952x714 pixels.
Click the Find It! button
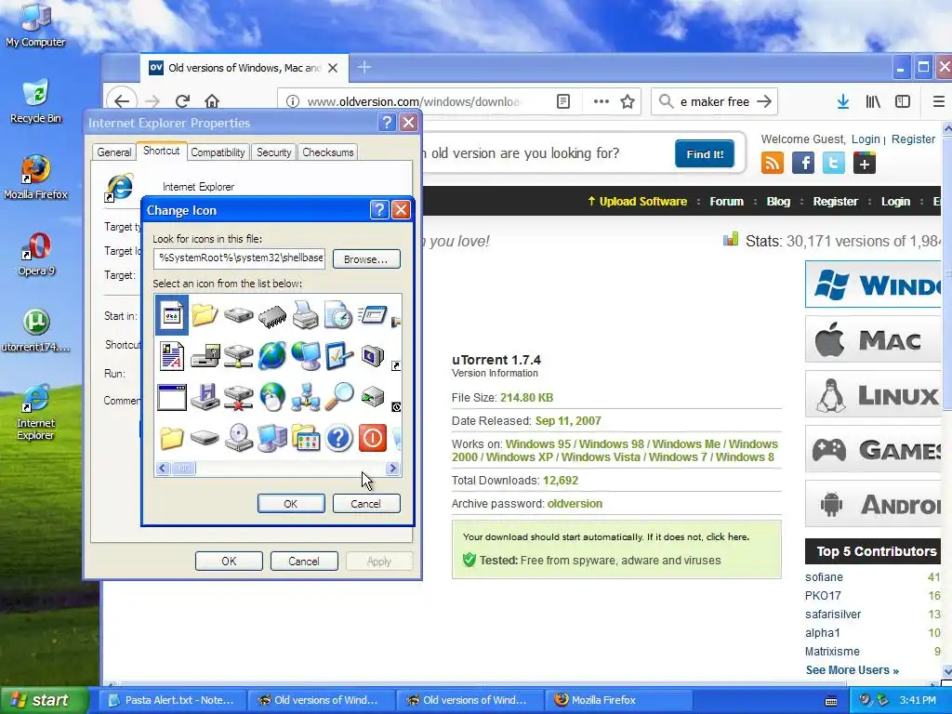pos(705,154)
